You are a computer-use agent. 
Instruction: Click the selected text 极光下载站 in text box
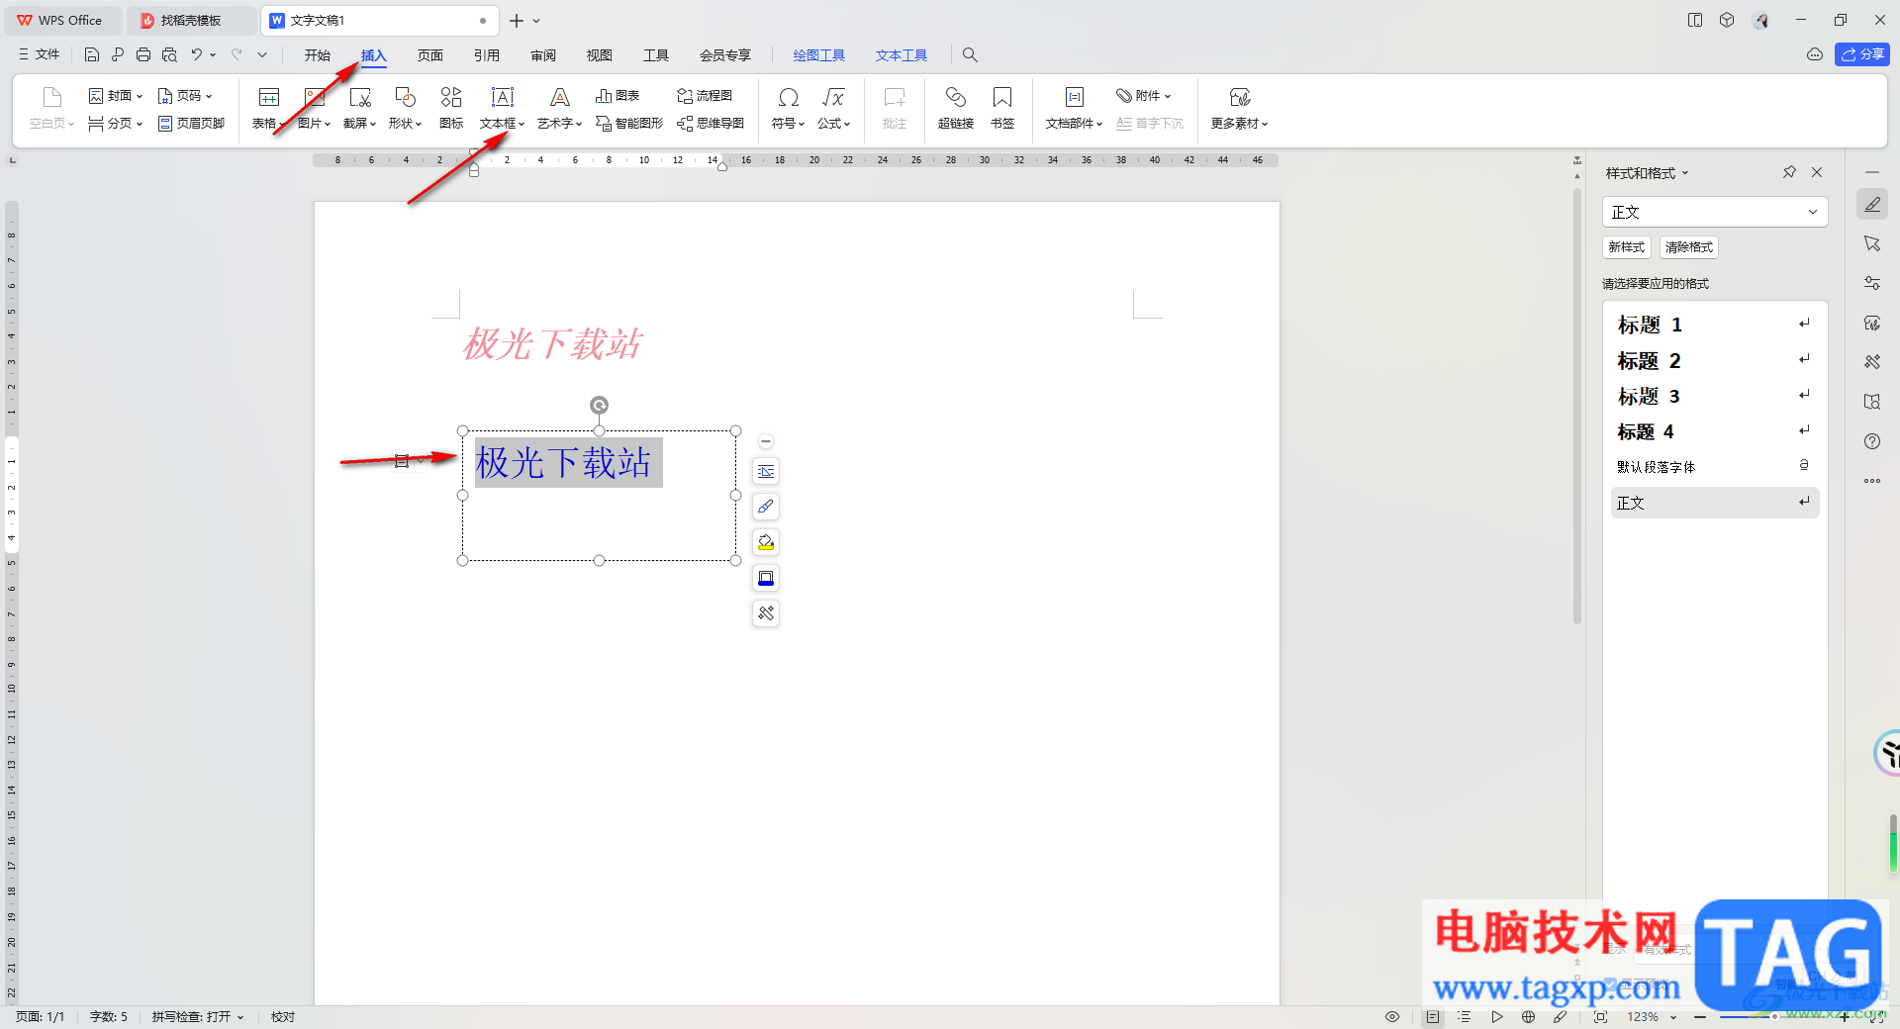[564, 462]
